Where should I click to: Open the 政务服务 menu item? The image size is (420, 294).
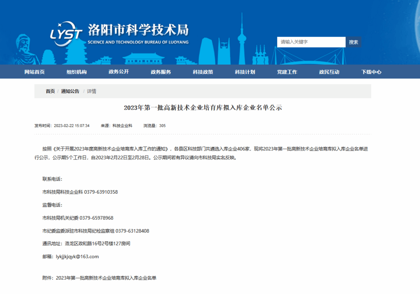(161, 72)
